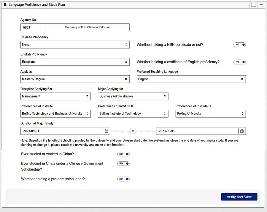
Task: Select the Preferences of Institute III dropdown
Action: coord(210,114)
